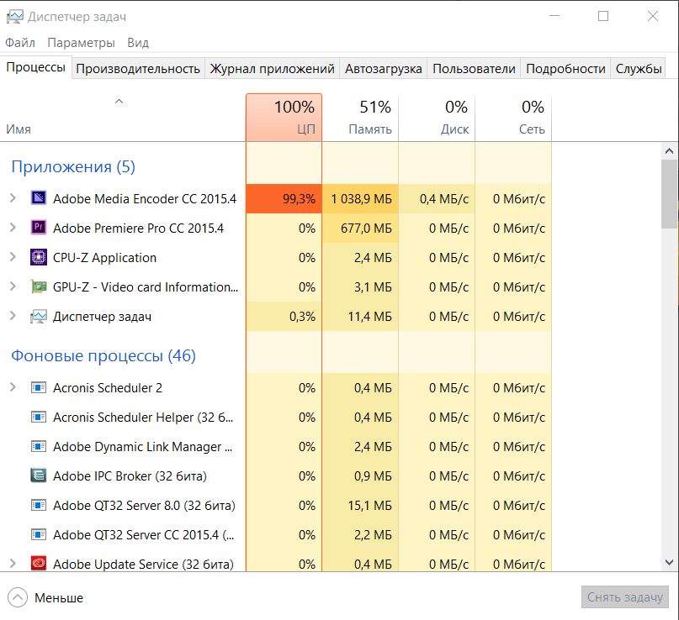This screenshot has height=620, width=679.
Task: Click the 11,4 МБ memory cell
Action: (360, 317)
